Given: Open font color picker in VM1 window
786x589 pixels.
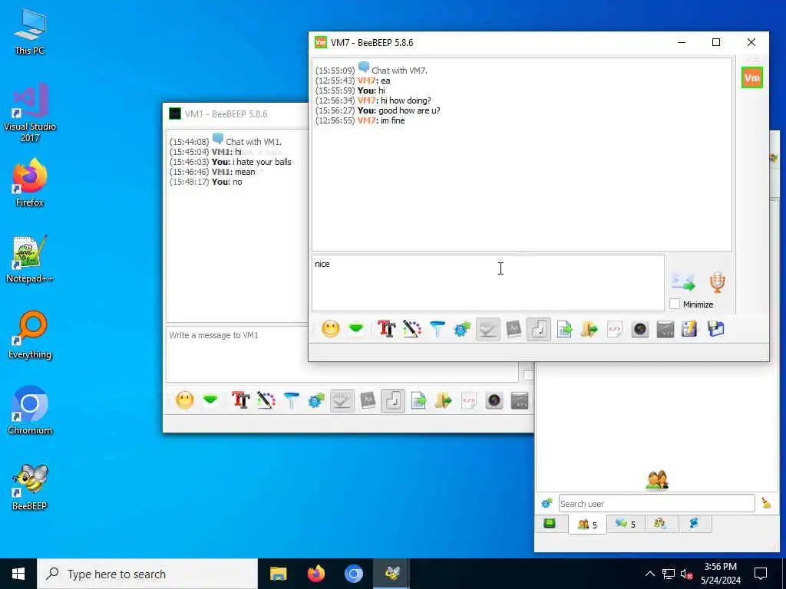Looking at the screenshot, I should 266,400.
